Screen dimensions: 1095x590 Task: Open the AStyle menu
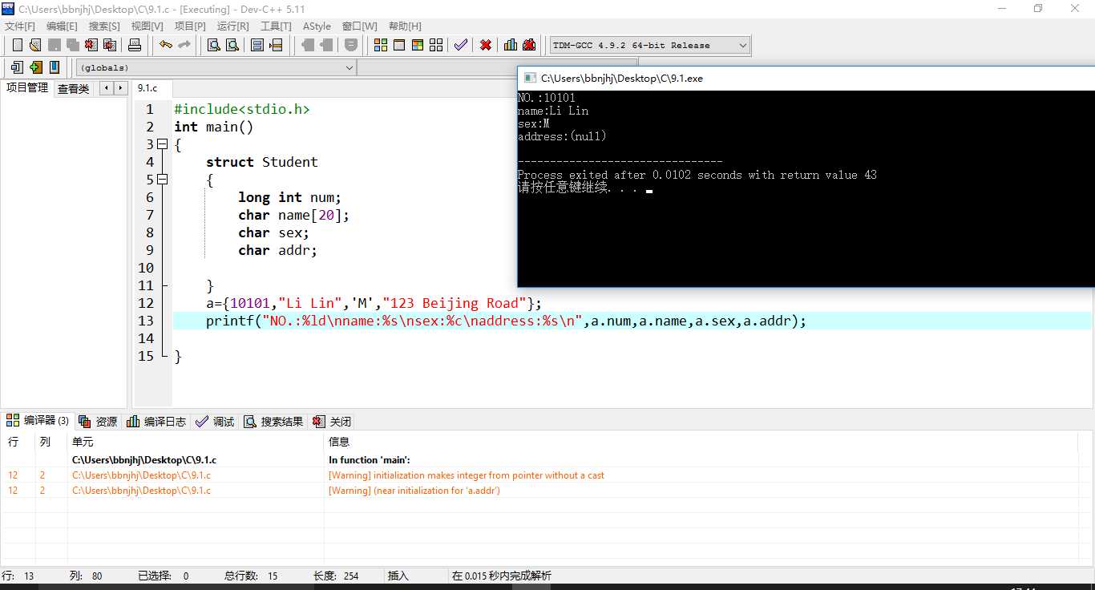coord(317,26)
